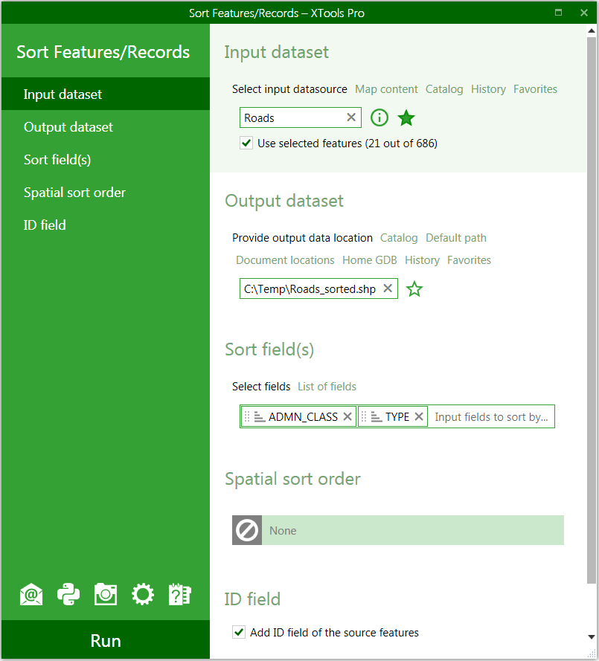Click the Run button

(x=106, y=641)
